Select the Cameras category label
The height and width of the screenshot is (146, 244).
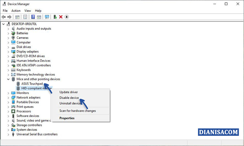(23, 38)
